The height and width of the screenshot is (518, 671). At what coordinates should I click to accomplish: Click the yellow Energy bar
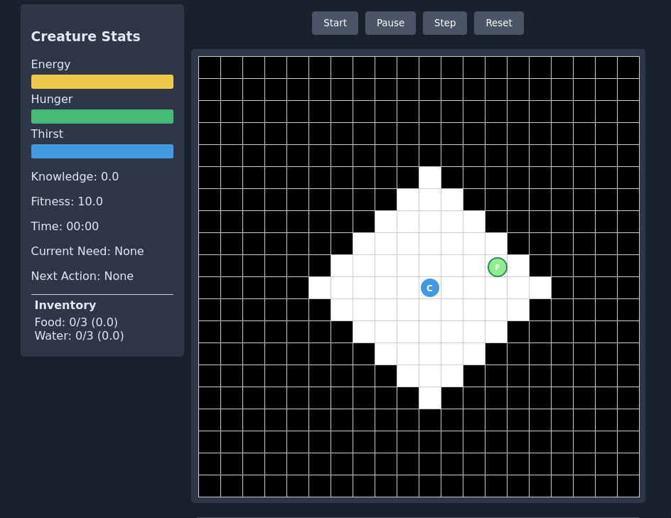tap(102, 82)
